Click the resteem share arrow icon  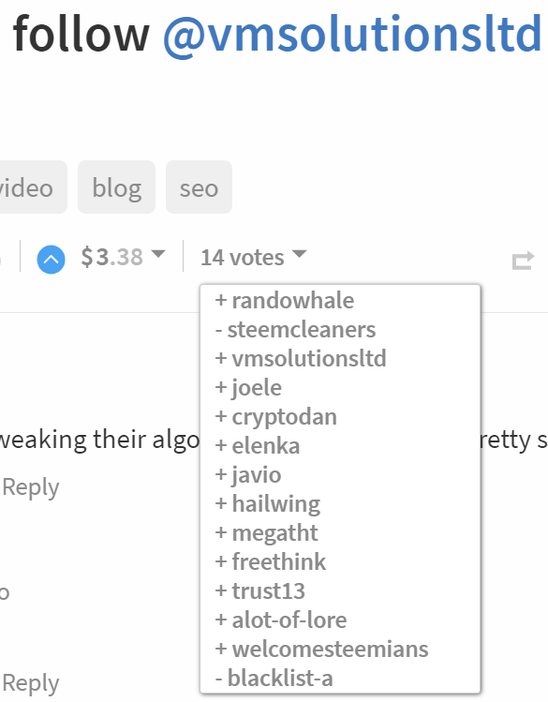[523, 261]
